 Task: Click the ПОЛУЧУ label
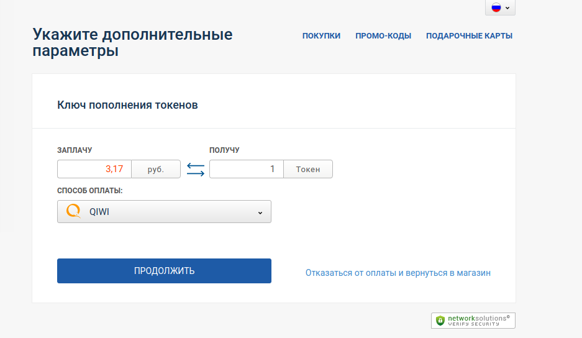tap(224, 150)
